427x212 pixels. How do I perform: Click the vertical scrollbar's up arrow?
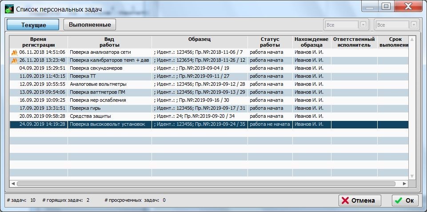[412, 40]
